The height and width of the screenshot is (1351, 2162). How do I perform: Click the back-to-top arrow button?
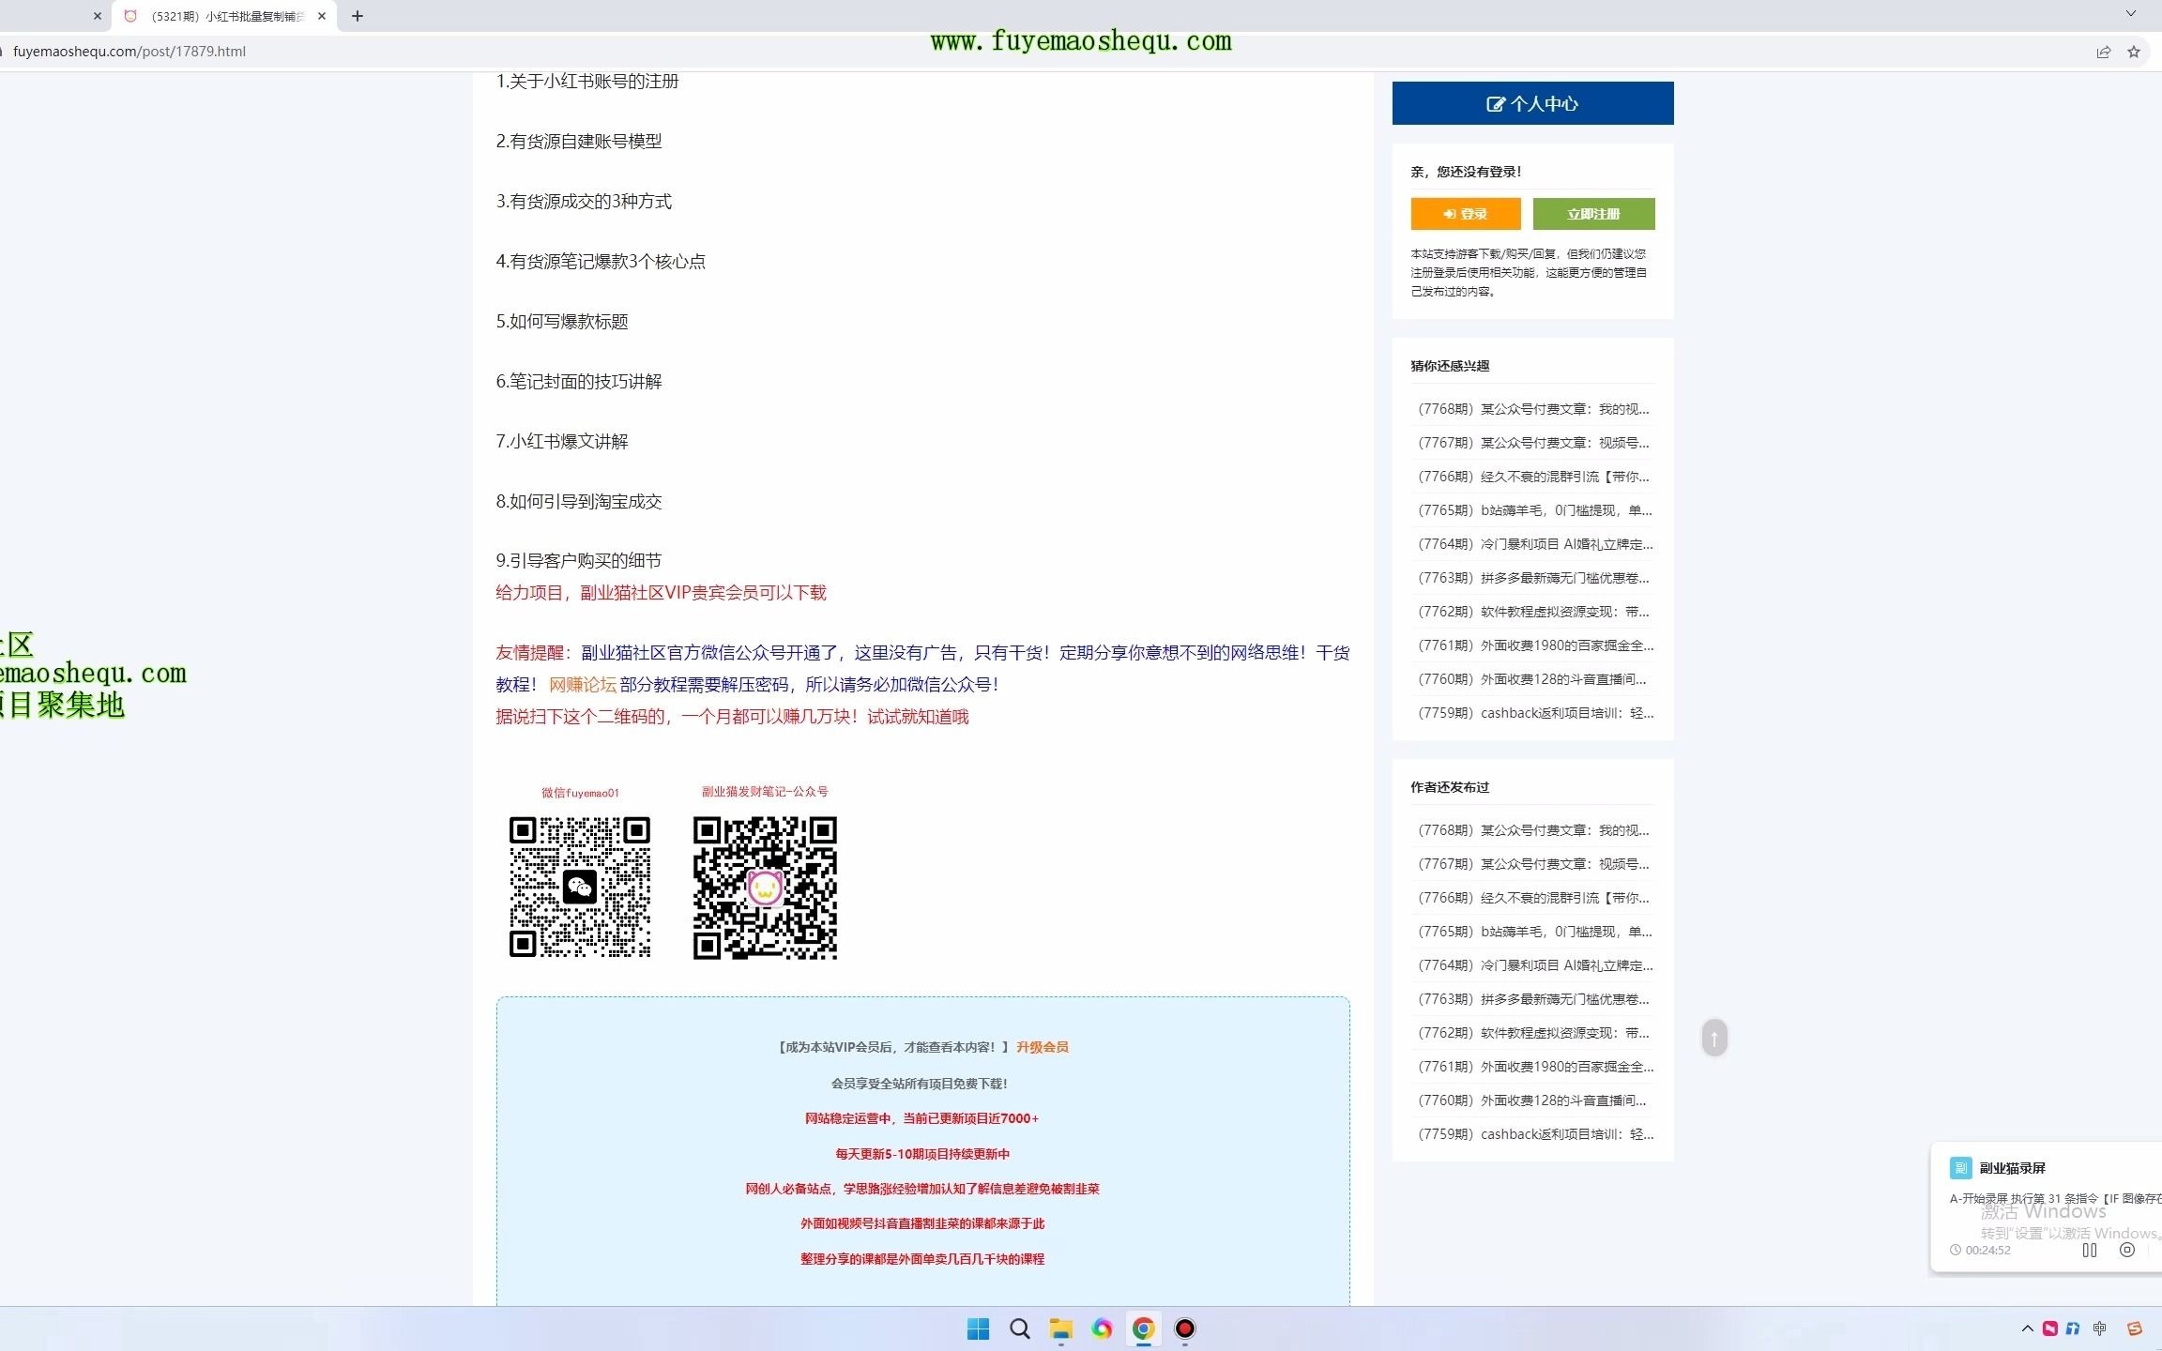click(1714, 1038)
